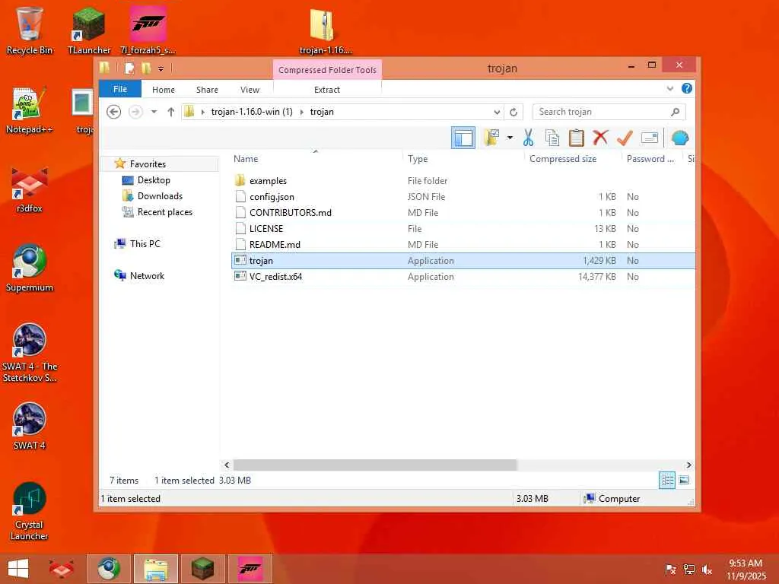The image size is (779, 584).
Task: Open Downloads in the navigation pane
Action: 160,196
